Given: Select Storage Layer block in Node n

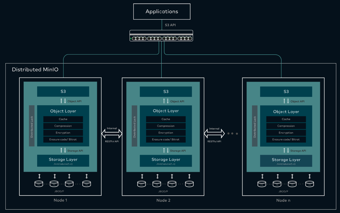Looking at the screenshot, I should [x=286, y=161].
